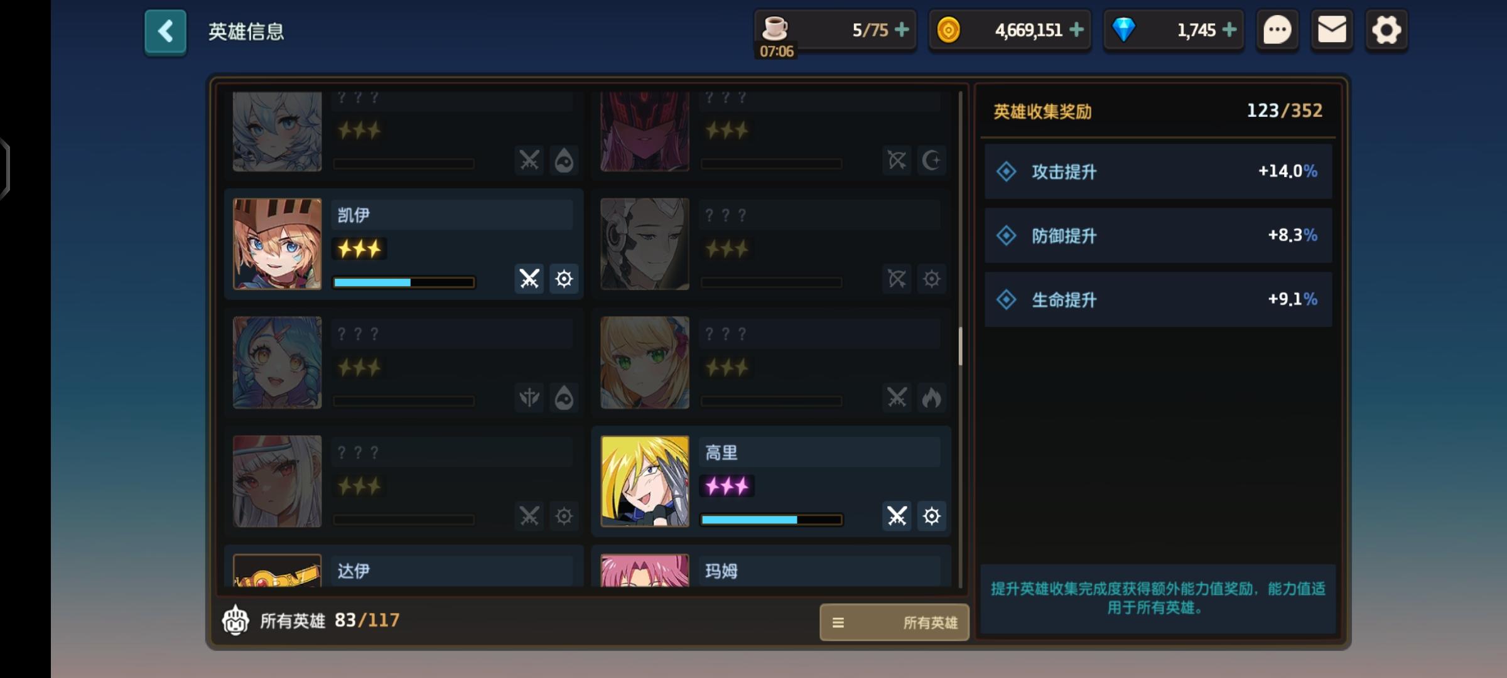Screen dimensions: 1507x678
Task: Add gold coins with plus icon
Action: [1076, 30]
